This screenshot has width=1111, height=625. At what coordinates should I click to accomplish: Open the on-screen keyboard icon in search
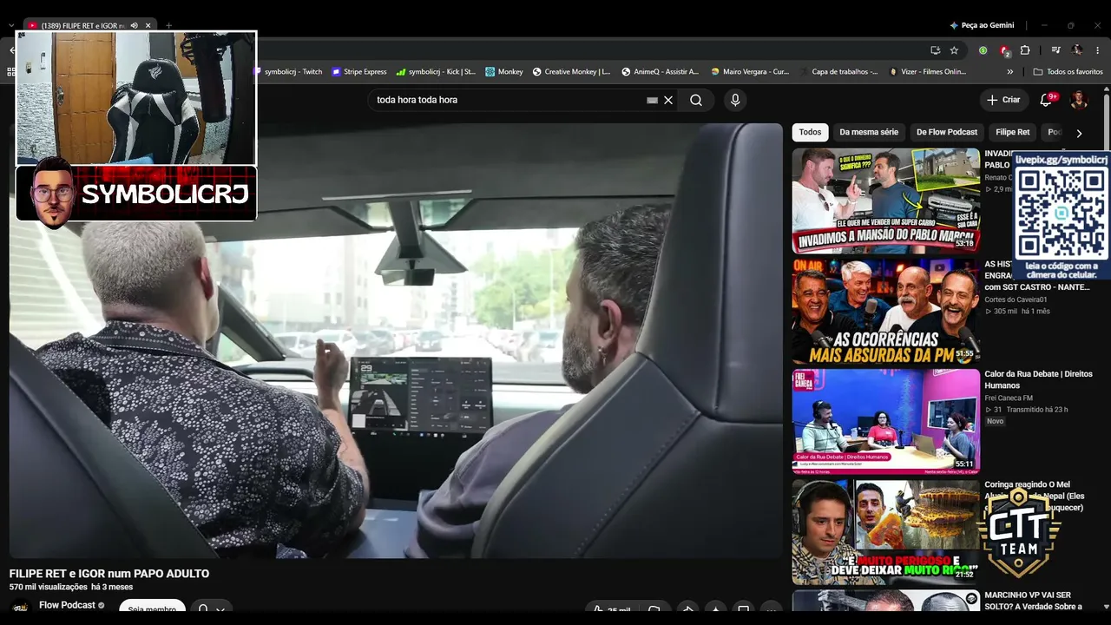[x=653, y=100]
